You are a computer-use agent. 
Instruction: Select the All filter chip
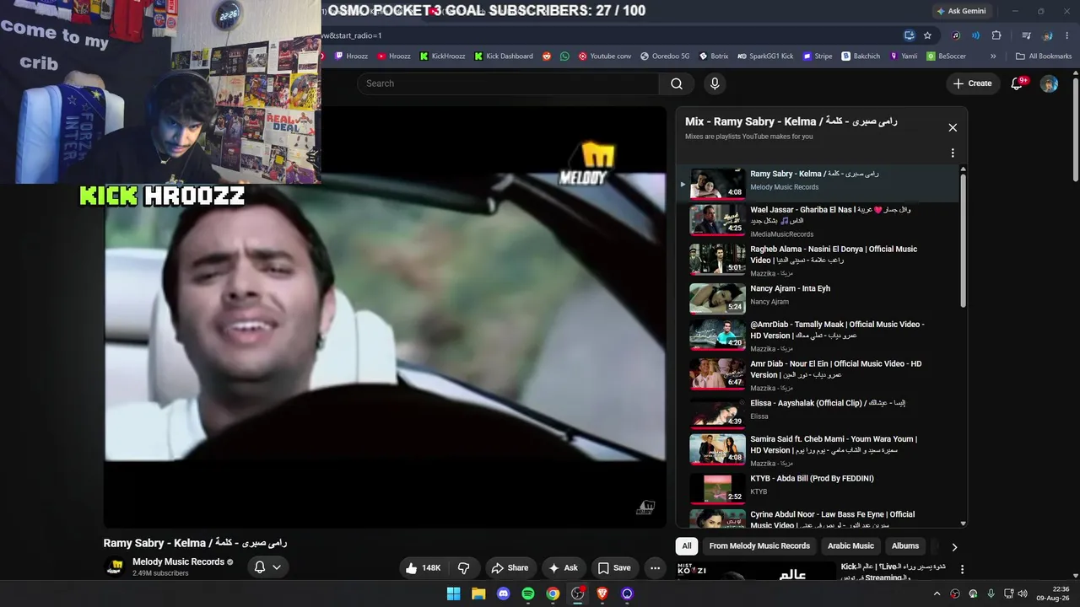(687, 546)
